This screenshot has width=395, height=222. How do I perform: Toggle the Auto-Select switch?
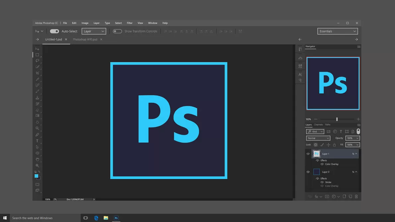click(x=54, y=31)
